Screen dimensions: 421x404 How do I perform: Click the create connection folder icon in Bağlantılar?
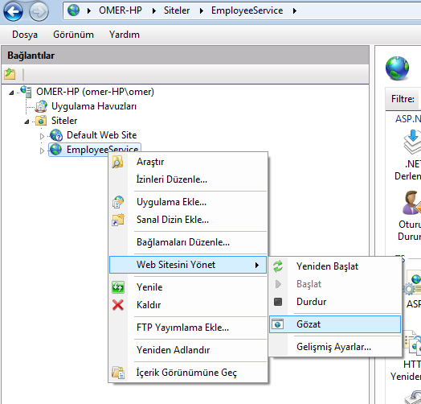tap(10, 74)
